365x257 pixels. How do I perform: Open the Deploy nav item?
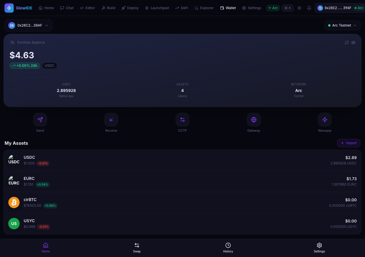[130, 8]
